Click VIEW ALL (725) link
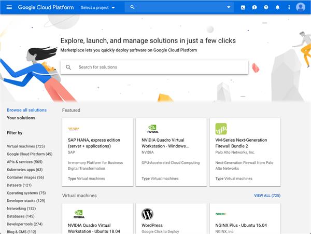The height and width of the screenshot is (234, 311). (x=267, y=196)
